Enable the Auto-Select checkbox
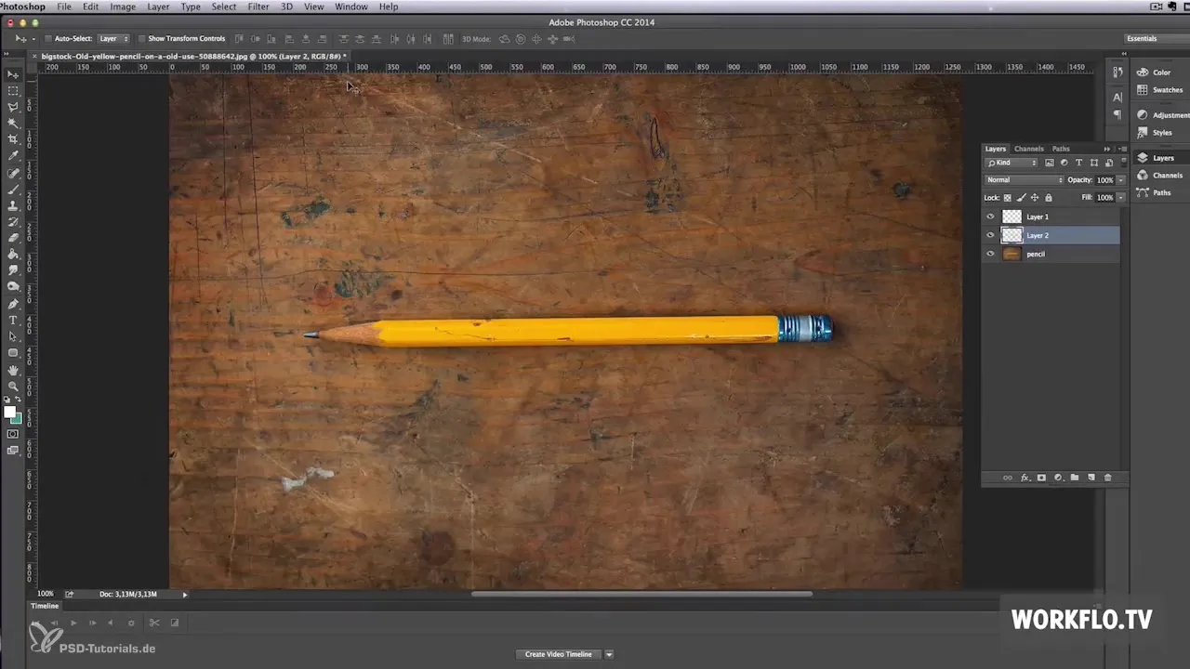Image resolution: width=1190 pixels, height=669 pixels. (x=48, y=39)
